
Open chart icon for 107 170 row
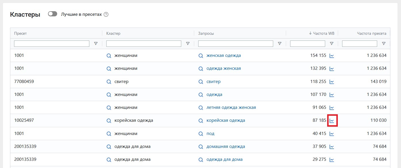coord(332,94)
